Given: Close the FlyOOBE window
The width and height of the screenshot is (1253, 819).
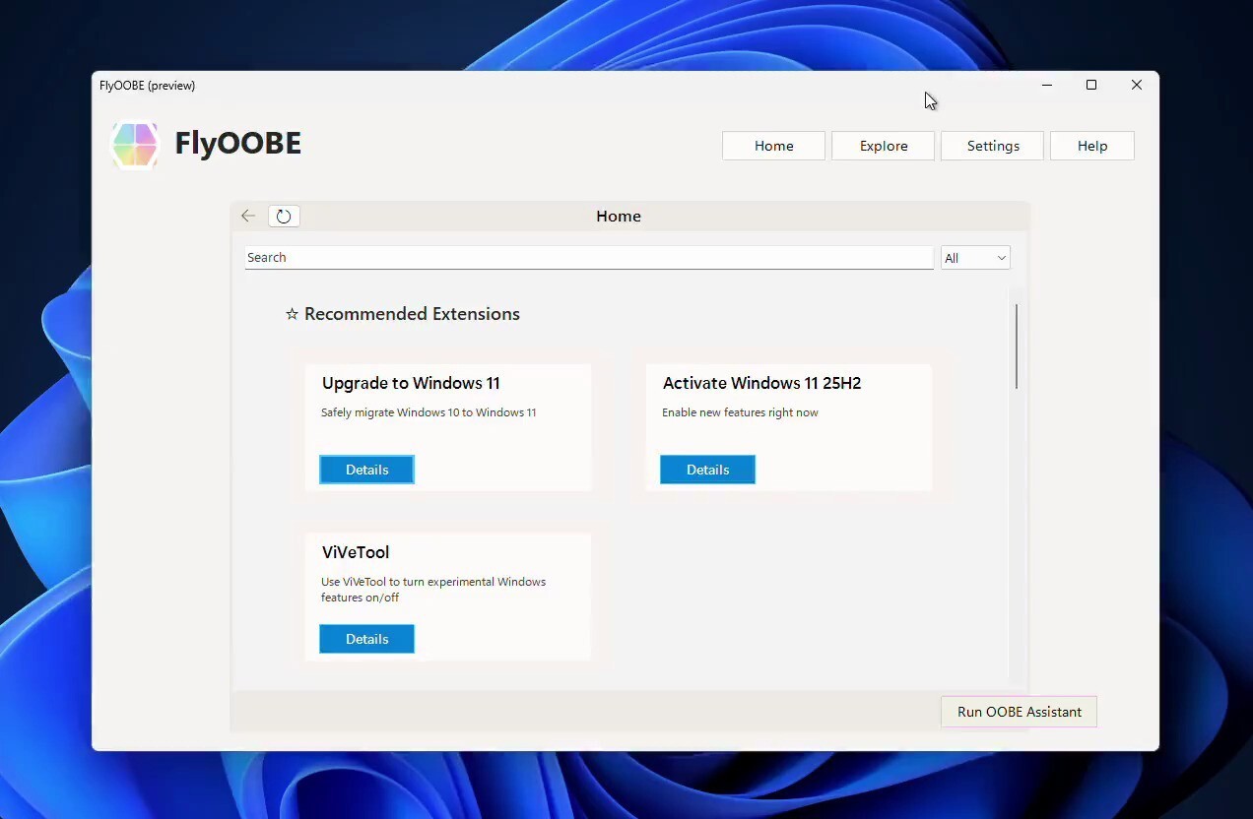Looking at the screenshot, I should pyautogui.click(x=1137, y=85).
